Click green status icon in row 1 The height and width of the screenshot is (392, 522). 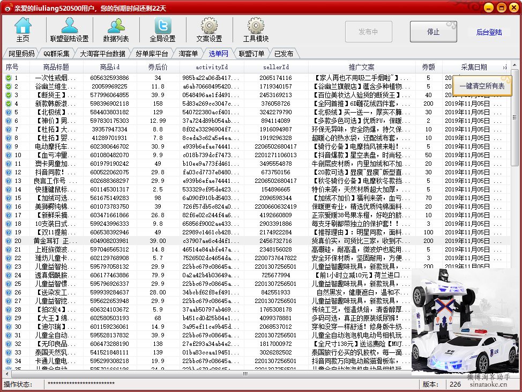pyautogui.click(x=9, y=78)
